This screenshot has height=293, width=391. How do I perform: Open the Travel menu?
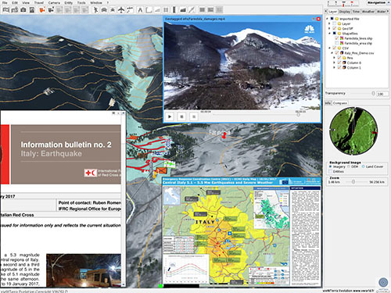(39, 2)
